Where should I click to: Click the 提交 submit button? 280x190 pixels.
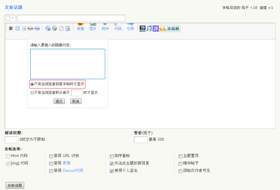coord(59,101)
